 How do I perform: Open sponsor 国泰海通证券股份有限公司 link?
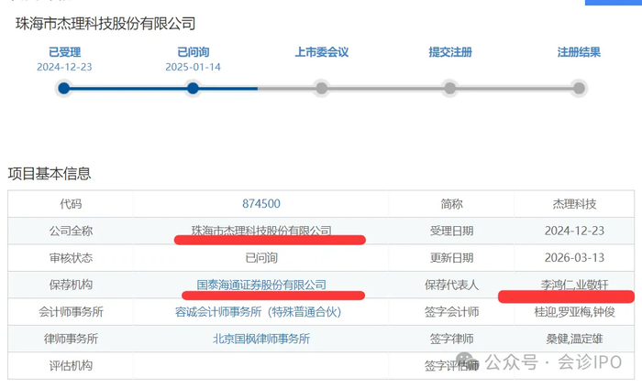(261, 285)
